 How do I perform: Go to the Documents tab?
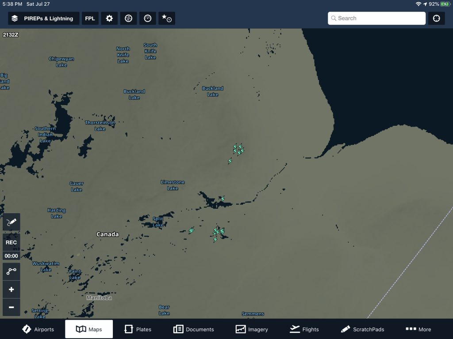[194, 329]
